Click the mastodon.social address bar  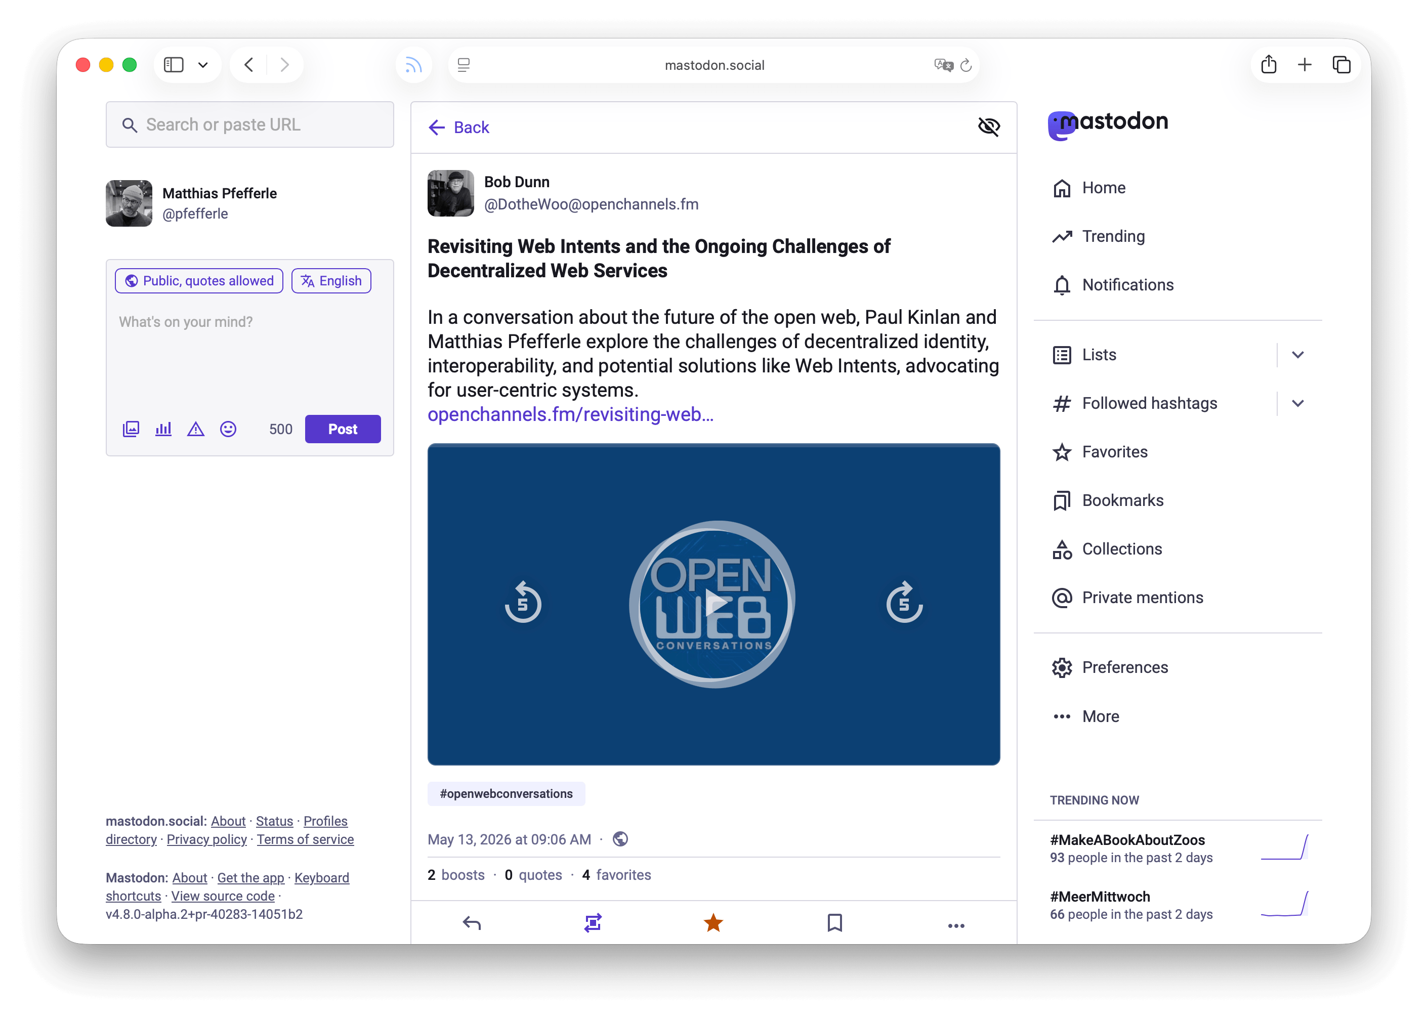coord(714,65)
